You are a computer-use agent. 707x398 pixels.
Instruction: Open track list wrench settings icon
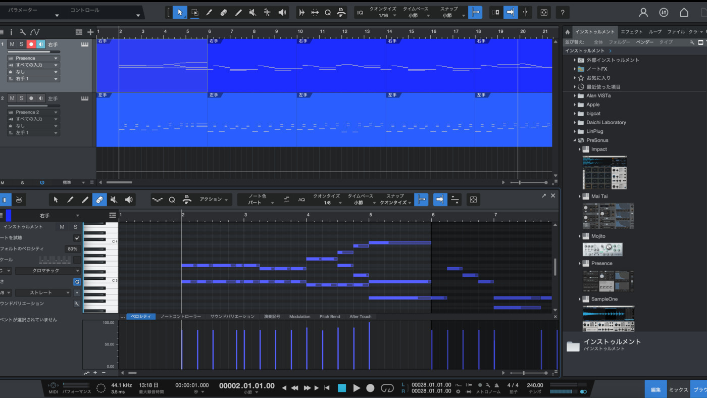click(x=23, y=32)
